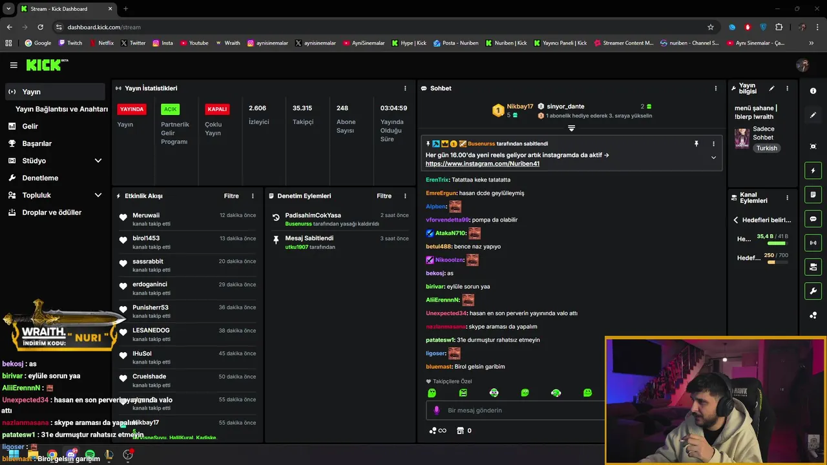Open a new browser tab with plus button
The width and height of the screenshot is (827, 465).
tap(125, 9)
